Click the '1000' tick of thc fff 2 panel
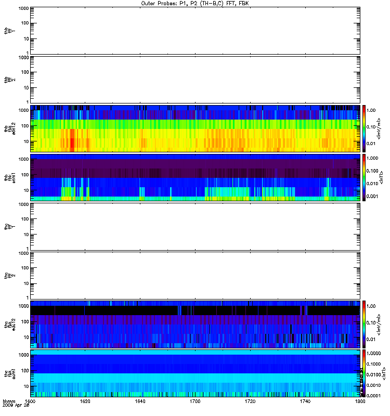Viewport: 390px width, 416px height. point(23,253)
